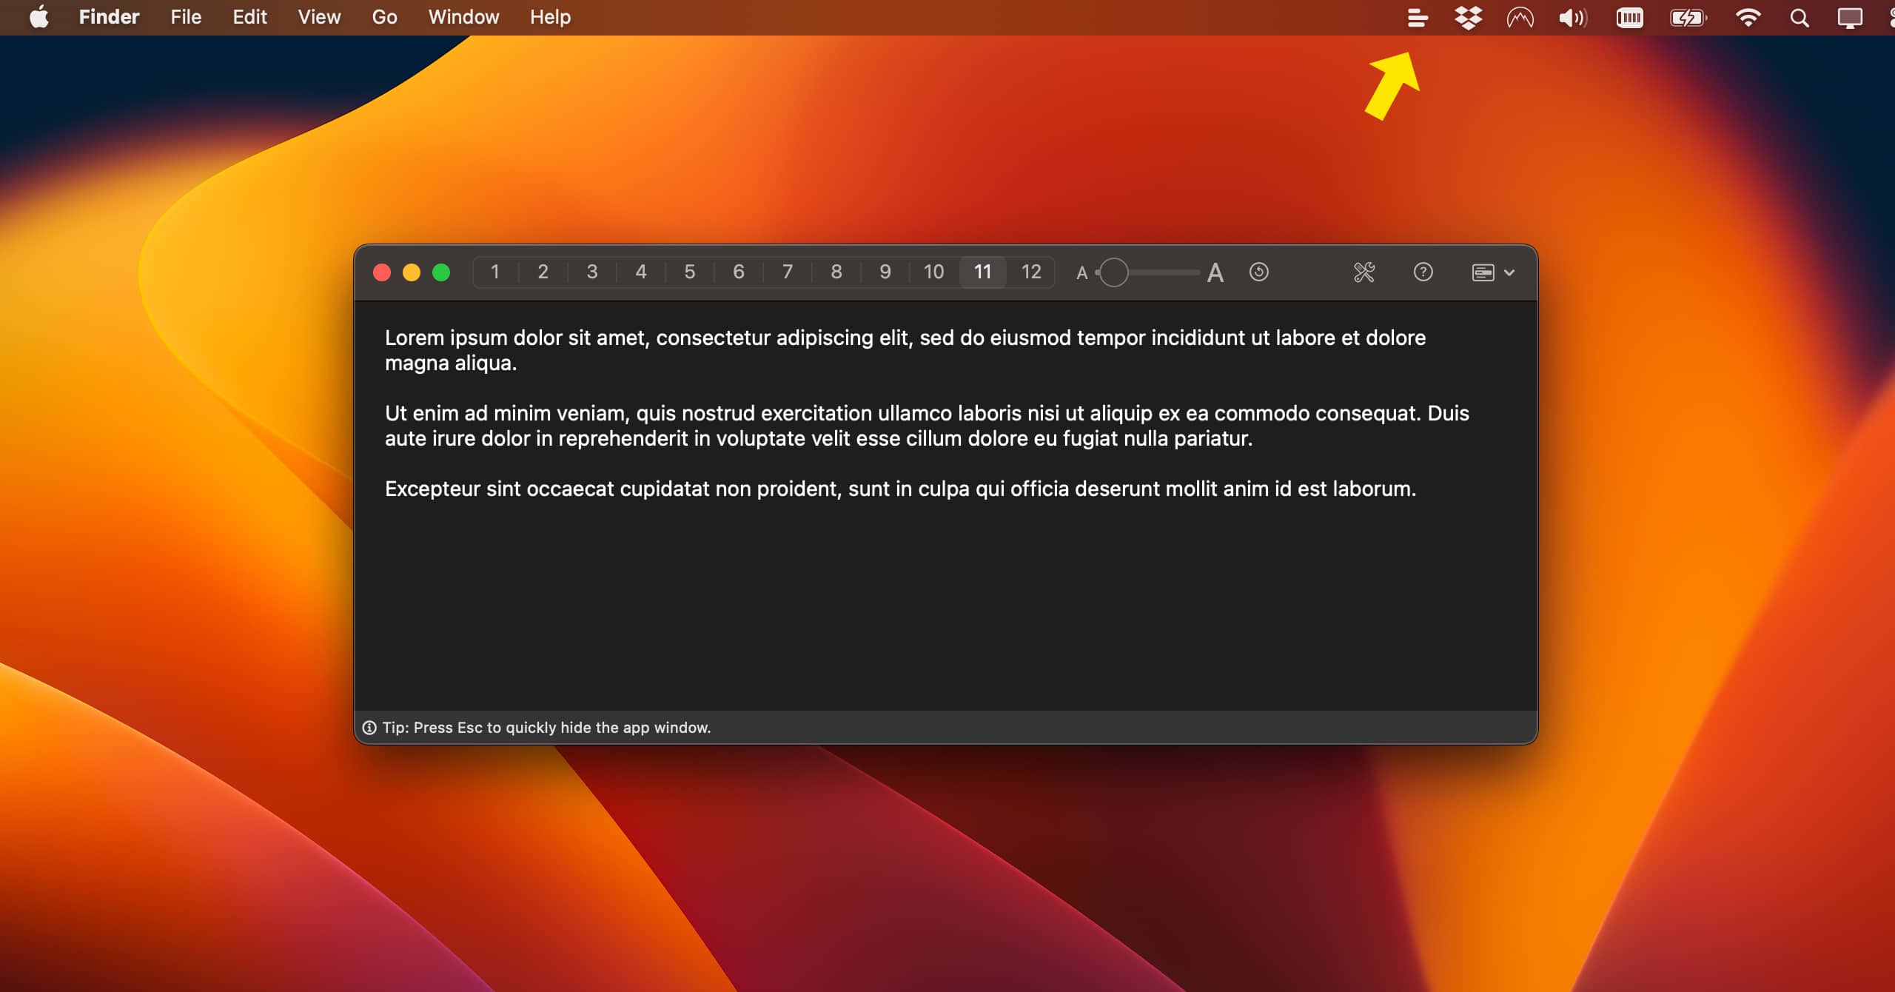Open the File menu
The height and width of the screenshot is (992, 1895).
[186, 17]
